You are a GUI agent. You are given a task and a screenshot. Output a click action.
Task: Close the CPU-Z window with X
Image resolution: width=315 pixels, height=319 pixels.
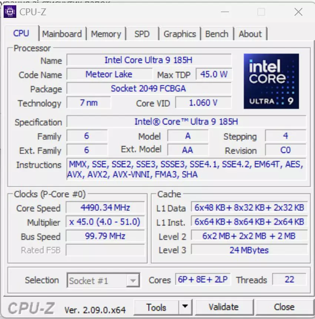(298, 12)
